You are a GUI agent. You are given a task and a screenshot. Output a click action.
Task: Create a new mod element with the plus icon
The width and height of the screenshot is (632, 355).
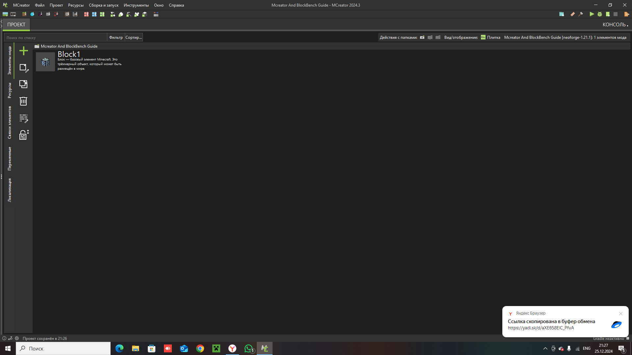[23, 51]
